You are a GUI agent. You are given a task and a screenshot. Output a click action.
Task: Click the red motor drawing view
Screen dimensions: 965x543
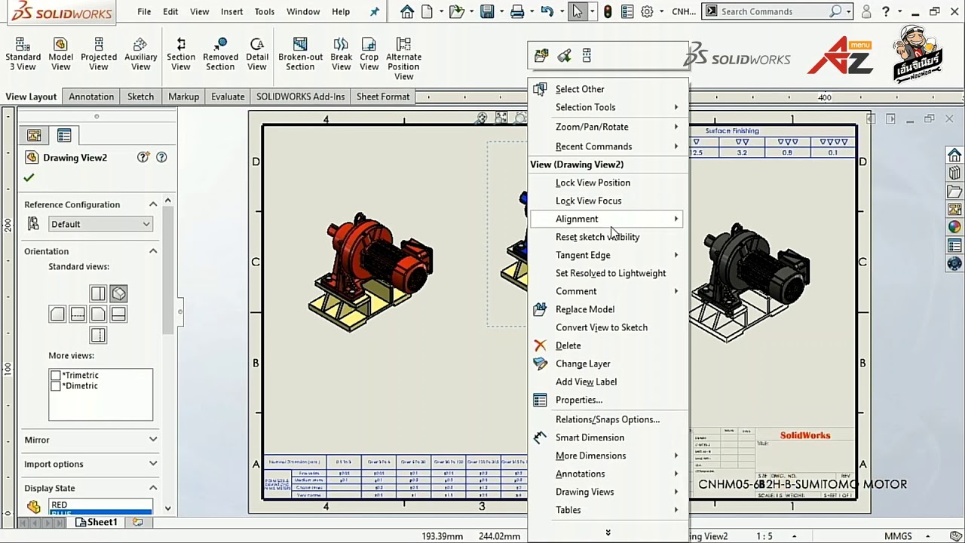pos(369,271)
